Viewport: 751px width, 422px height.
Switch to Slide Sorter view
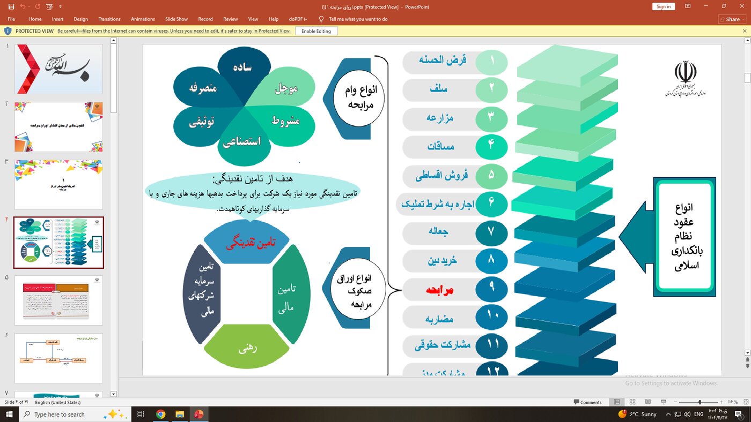(x=632, y=402)
